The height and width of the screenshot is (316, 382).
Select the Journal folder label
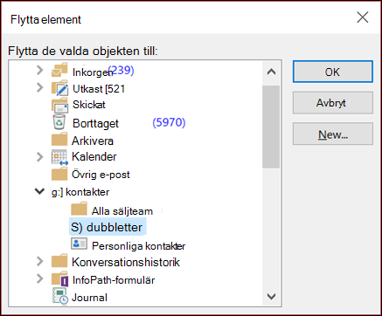[89, 298]
